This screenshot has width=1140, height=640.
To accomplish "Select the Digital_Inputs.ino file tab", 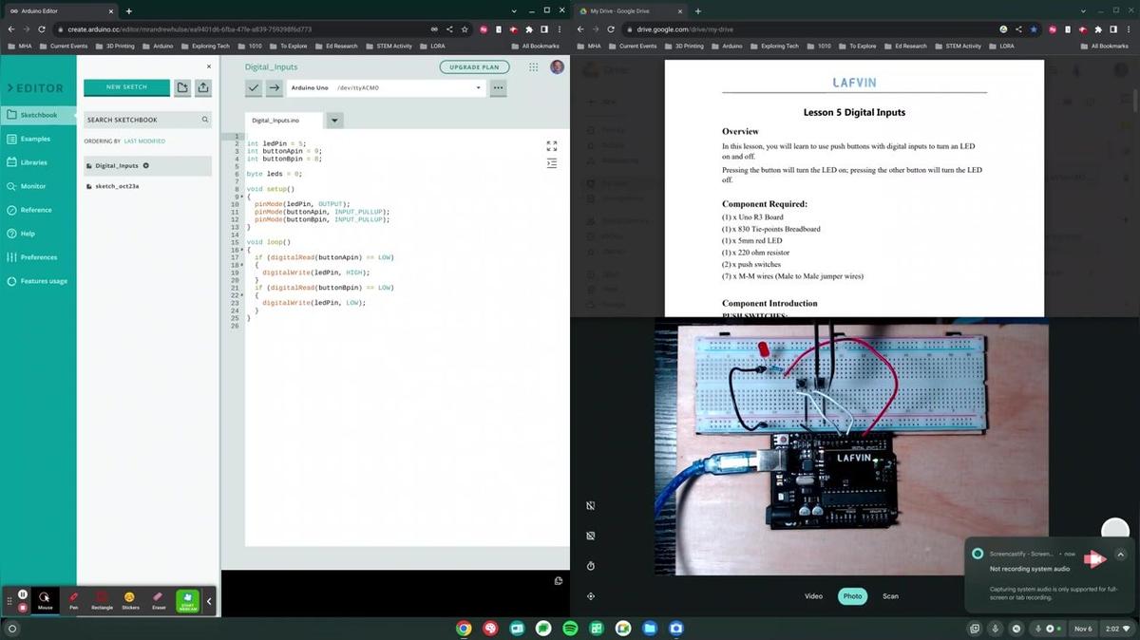I will pos(284,121).
